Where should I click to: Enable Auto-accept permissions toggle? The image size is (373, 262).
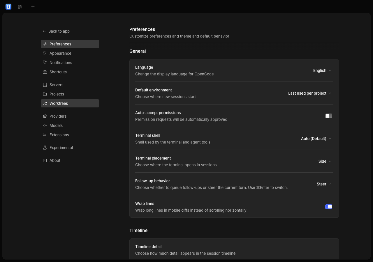pyautogui.click(x=329, y=116)
